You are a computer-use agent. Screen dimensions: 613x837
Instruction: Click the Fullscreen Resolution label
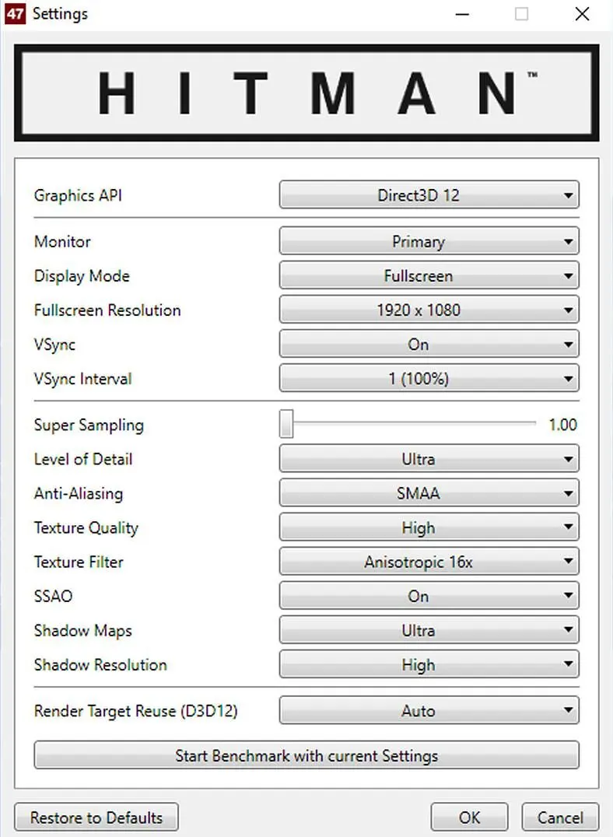[x=107, y=310]
